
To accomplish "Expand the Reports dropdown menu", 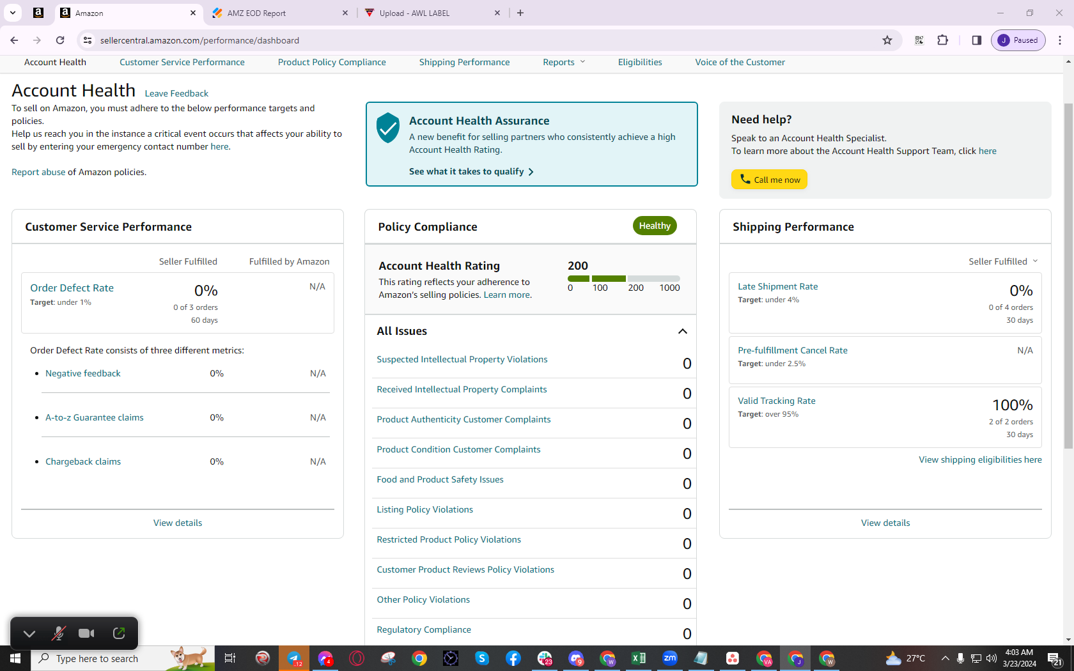I will [564, 62].
